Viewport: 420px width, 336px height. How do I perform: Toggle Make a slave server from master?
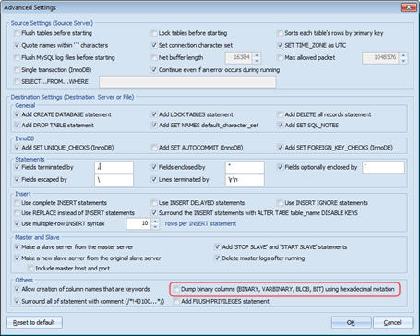(x=18, y=247)
